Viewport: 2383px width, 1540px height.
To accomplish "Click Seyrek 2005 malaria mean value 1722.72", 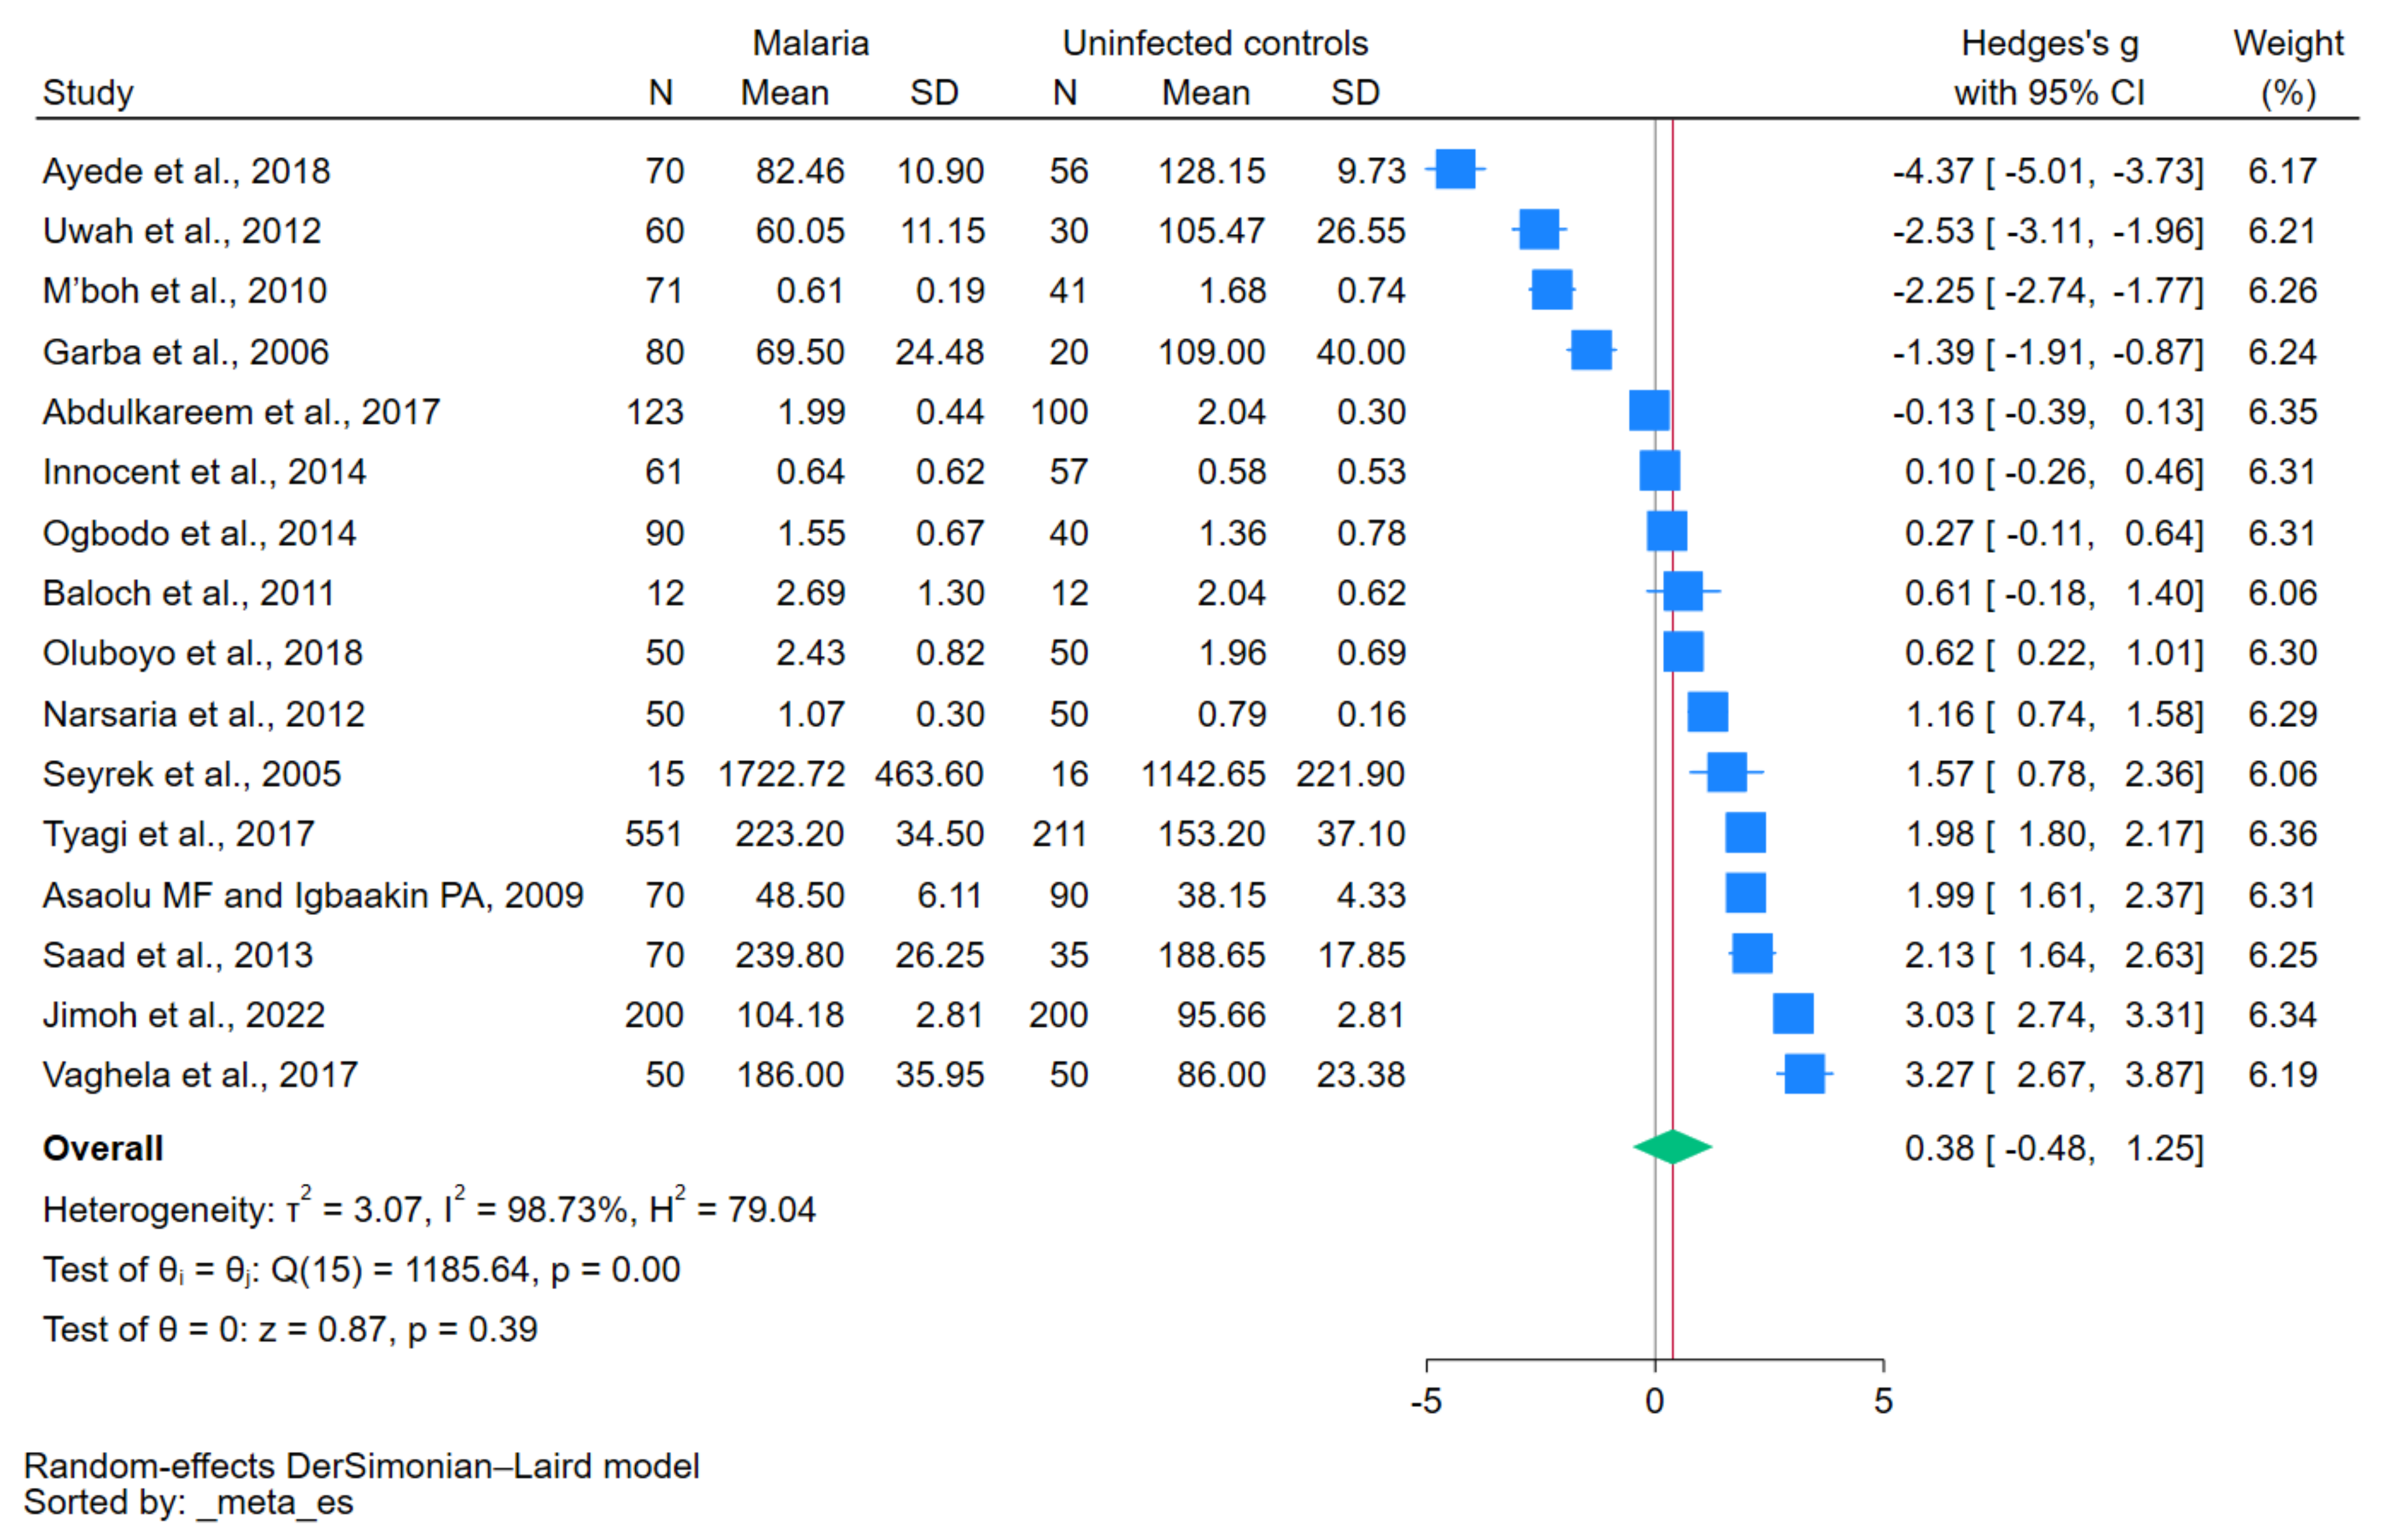I will [781, 774].
